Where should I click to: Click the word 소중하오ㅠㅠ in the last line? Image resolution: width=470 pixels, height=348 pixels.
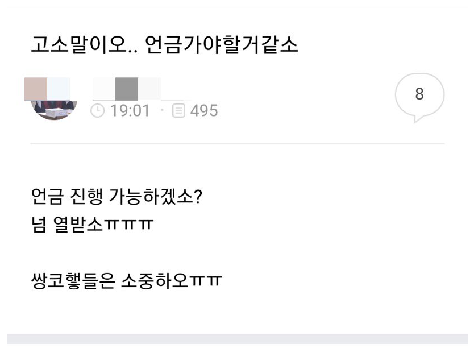tap(172, 281)
